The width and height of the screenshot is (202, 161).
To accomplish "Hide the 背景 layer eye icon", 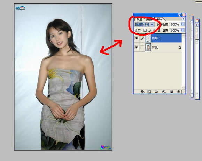I will pyautogui.click(x=137, y=47).
